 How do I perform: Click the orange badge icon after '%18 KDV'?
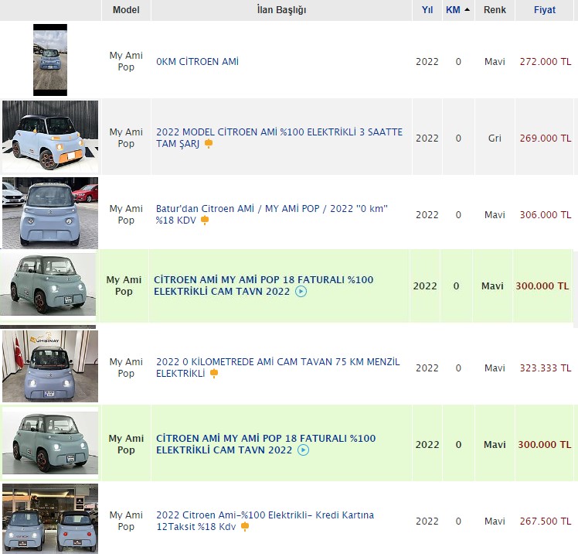click(205, 221)
